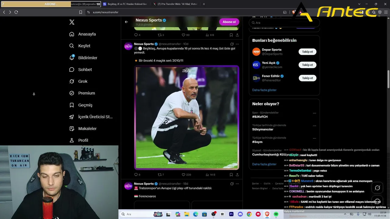Image resolution: width=390 pixels, height=219 pixels.
Task: Open the X logo home icon
Action: click(72, 22)
